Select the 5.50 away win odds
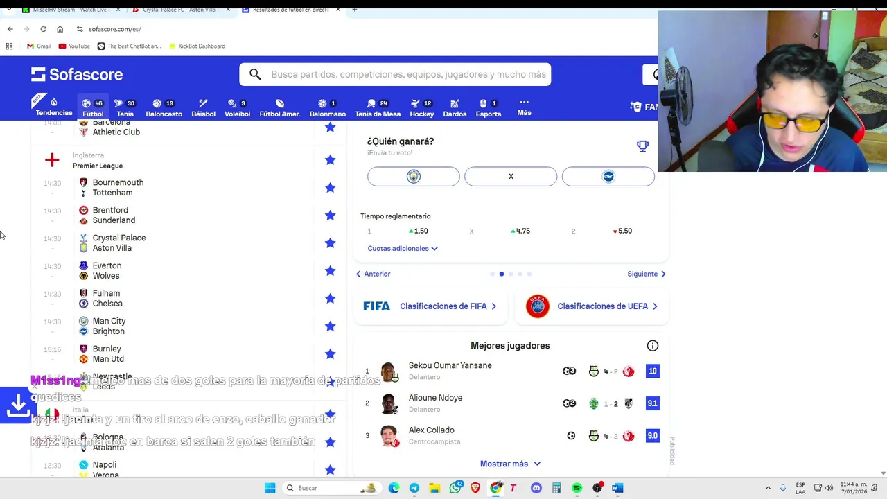Viewport: 887px width, 499px height. click(x=622, y=231)
